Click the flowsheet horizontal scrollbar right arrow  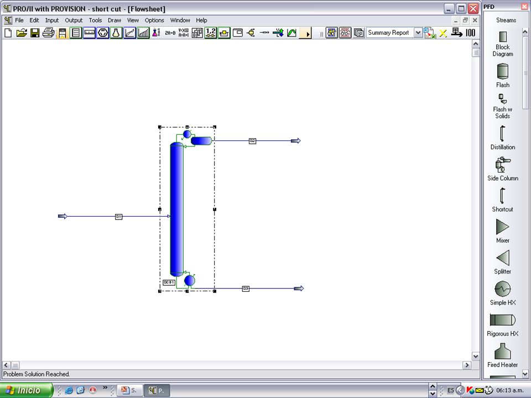pyautogui.click(x=467, y=365)
